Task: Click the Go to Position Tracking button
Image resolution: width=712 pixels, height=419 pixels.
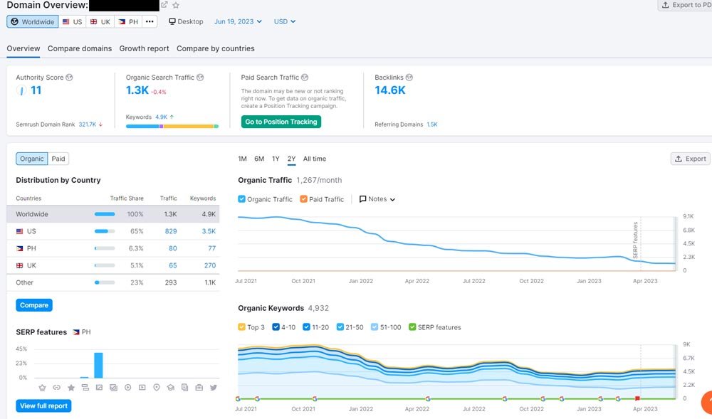Action: click(281, 122)
